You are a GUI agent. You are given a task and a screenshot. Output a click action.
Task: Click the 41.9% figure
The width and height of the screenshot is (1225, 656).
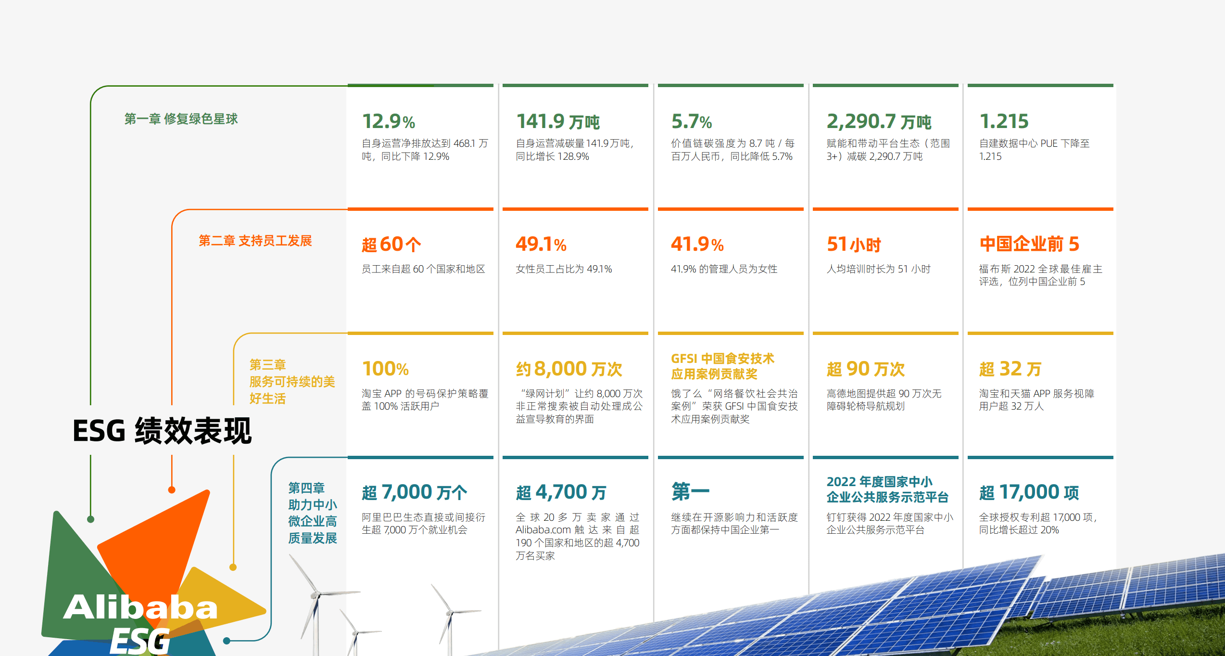tap(697, 244)
